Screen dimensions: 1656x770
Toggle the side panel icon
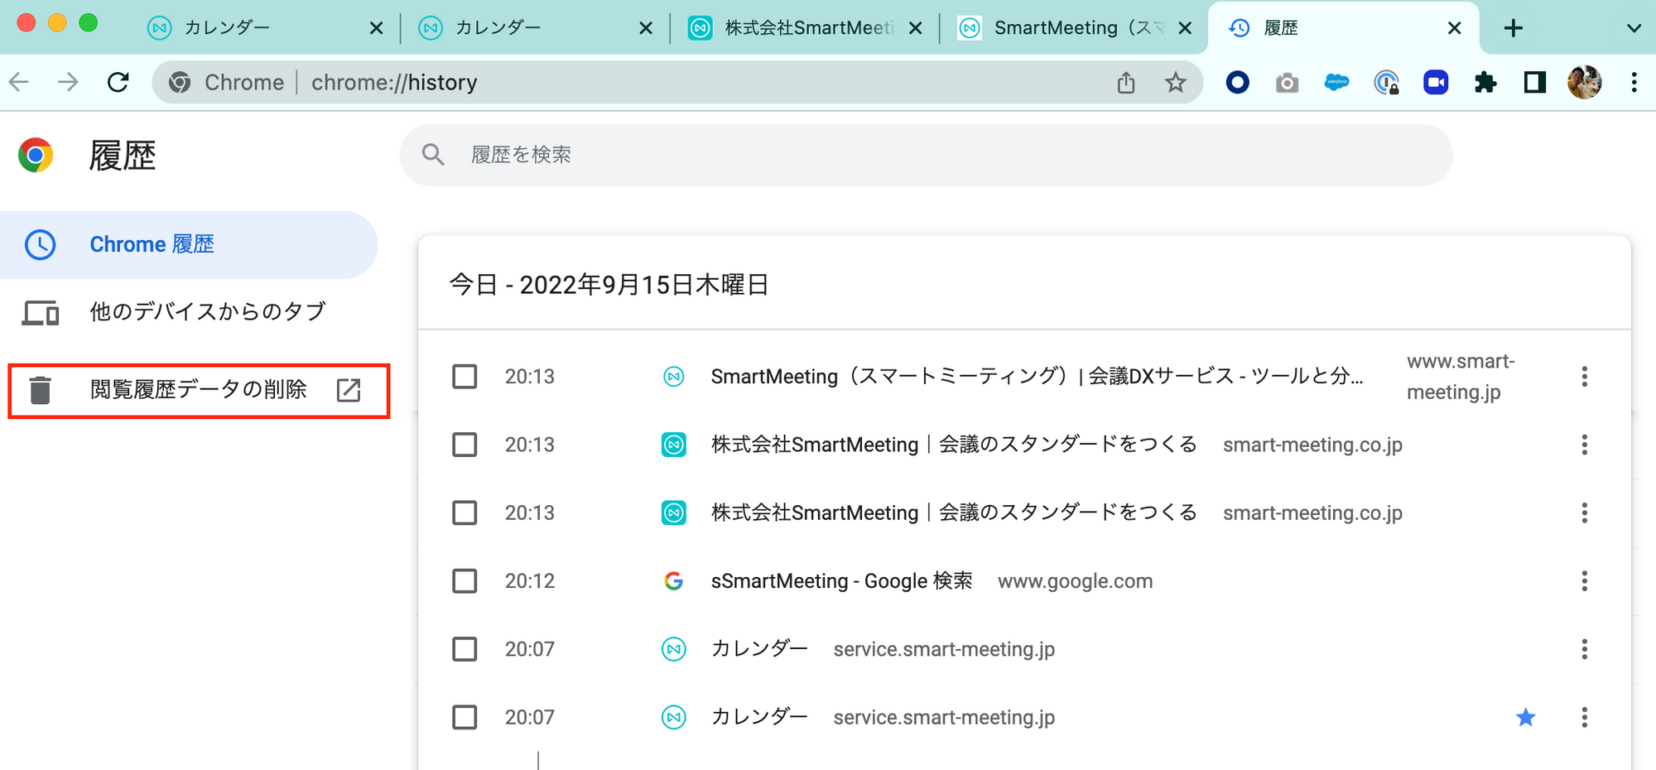pos(1534,82)
